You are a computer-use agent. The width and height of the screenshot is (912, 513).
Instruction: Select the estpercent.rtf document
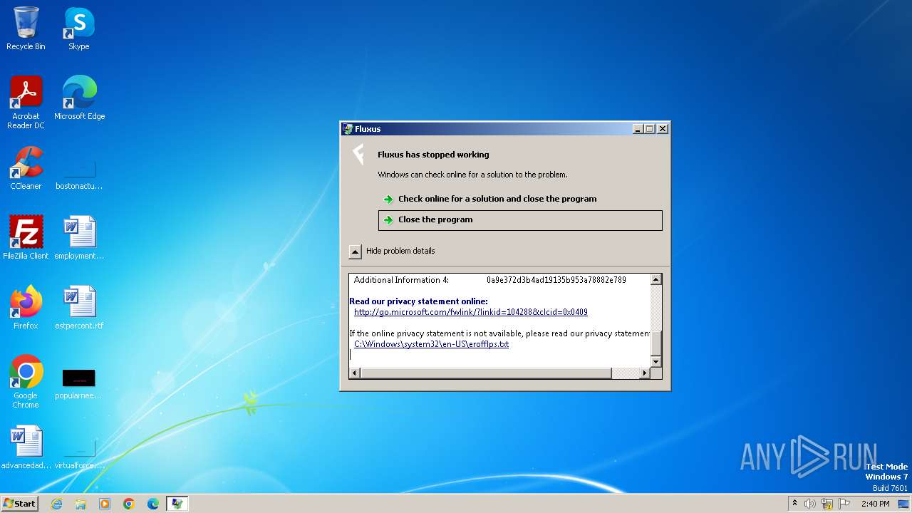[79, 307]
